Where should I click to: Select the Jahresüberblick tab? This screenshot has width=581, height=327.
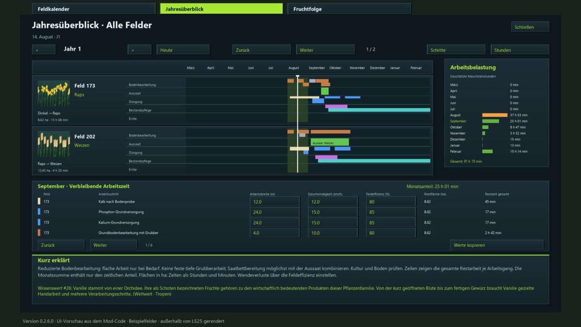point(221,9)
